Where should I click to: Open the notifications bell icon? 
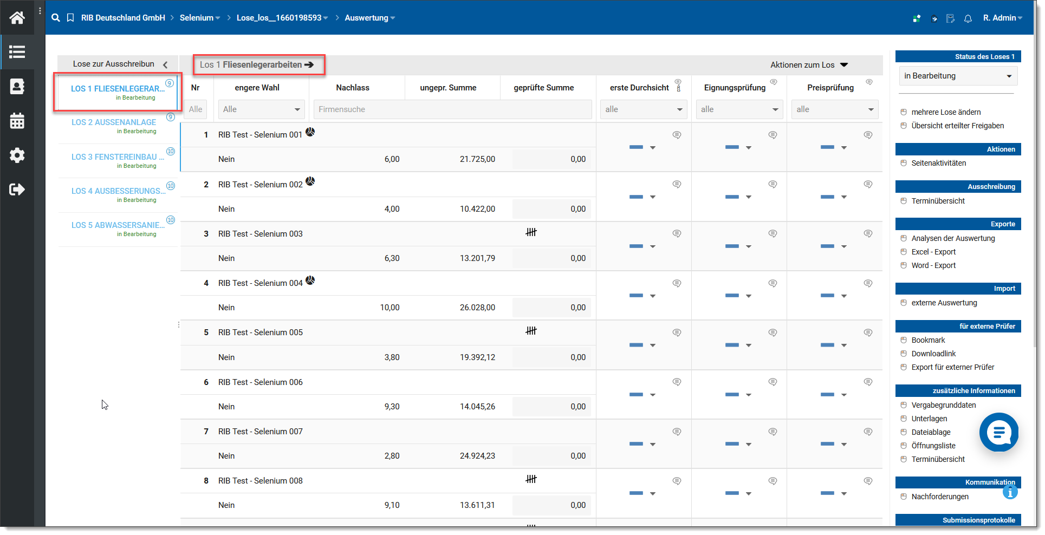[x=968, y=18]
